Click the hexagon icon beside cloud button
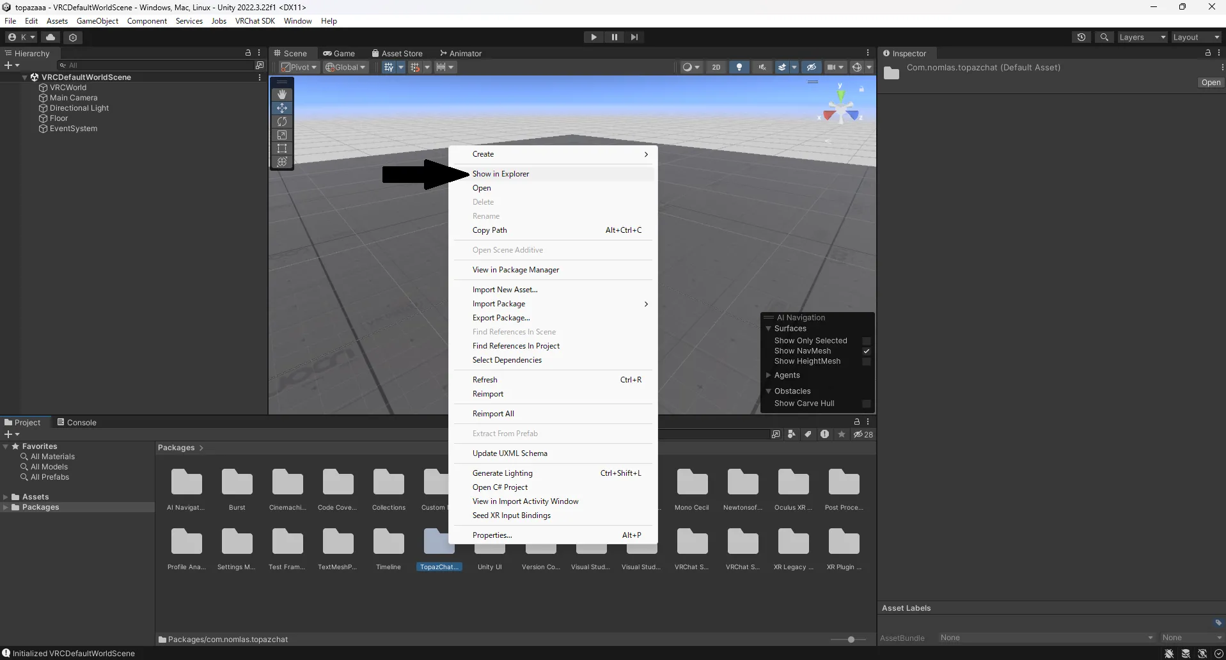Viewport: 1226px width, 660px height. (73, 37)
